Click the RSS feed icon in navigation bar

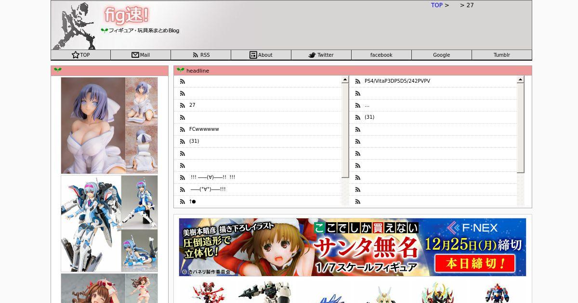pos(196,55)
